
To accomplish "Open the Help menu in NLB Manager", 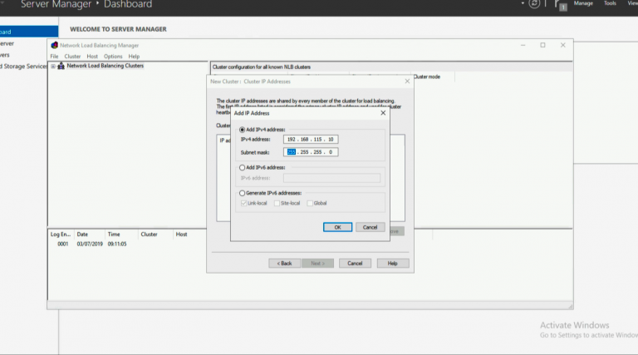I will pos(134,57).
